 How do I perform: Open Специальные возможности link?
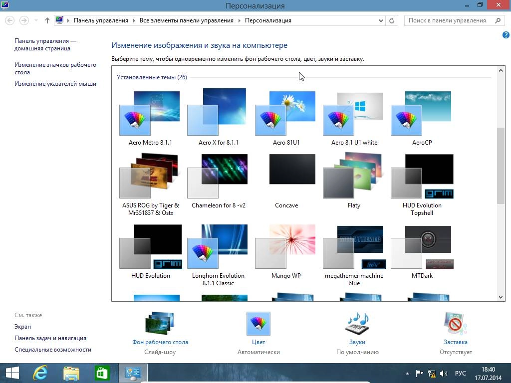click(53, 350)
